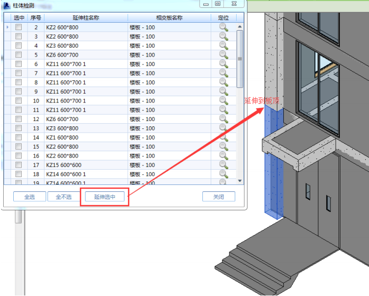Viewport: 369px width, 296px height.
Task: Open locate magnifier for row 8
Action: click(x=223, y=82)
